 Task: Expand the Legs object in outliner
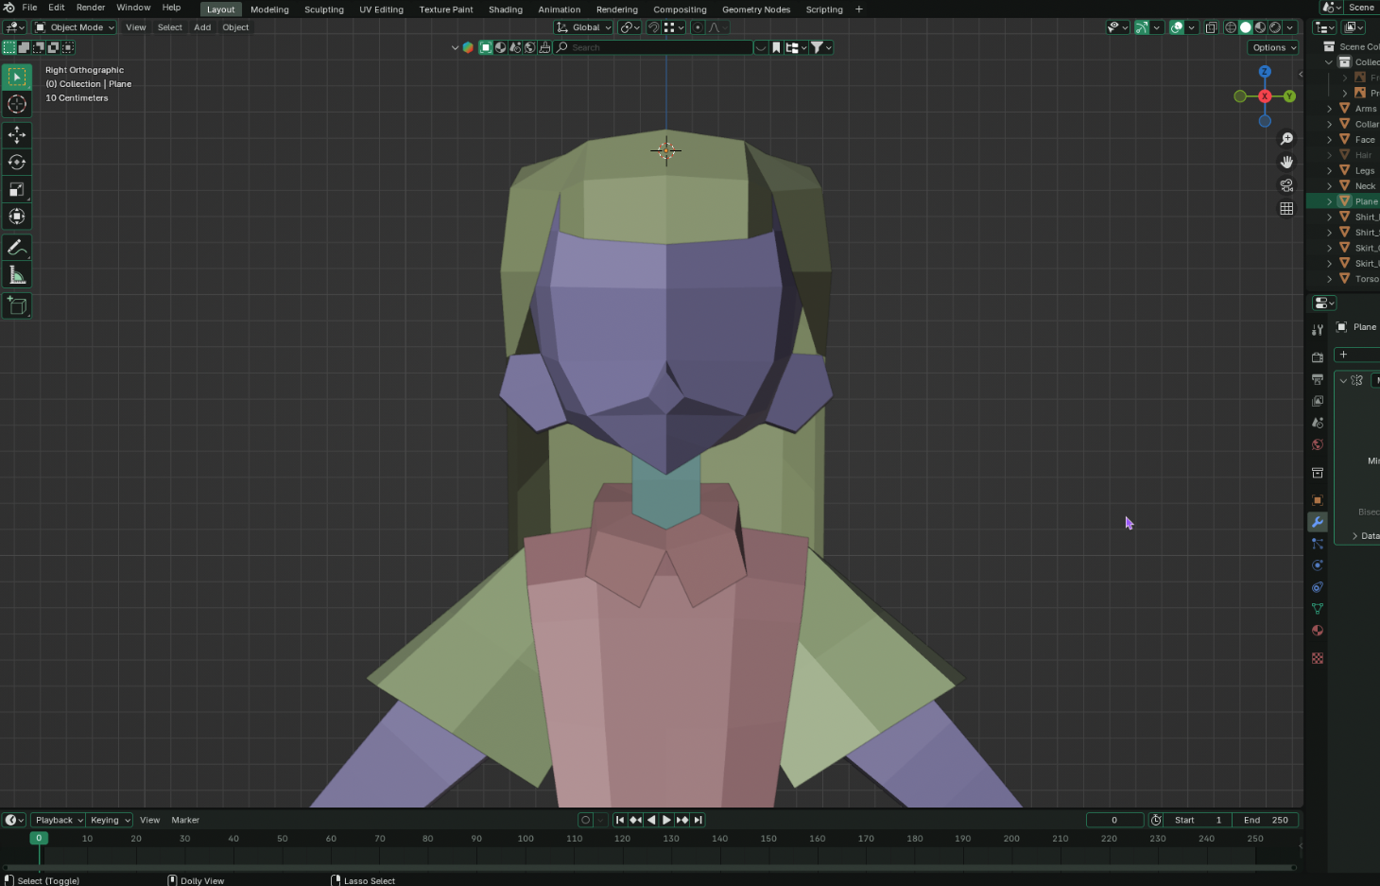(1329, 171)
